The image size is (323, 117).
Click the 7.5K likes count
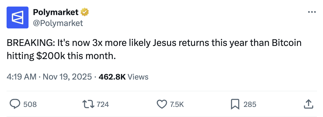coord(177,104)
